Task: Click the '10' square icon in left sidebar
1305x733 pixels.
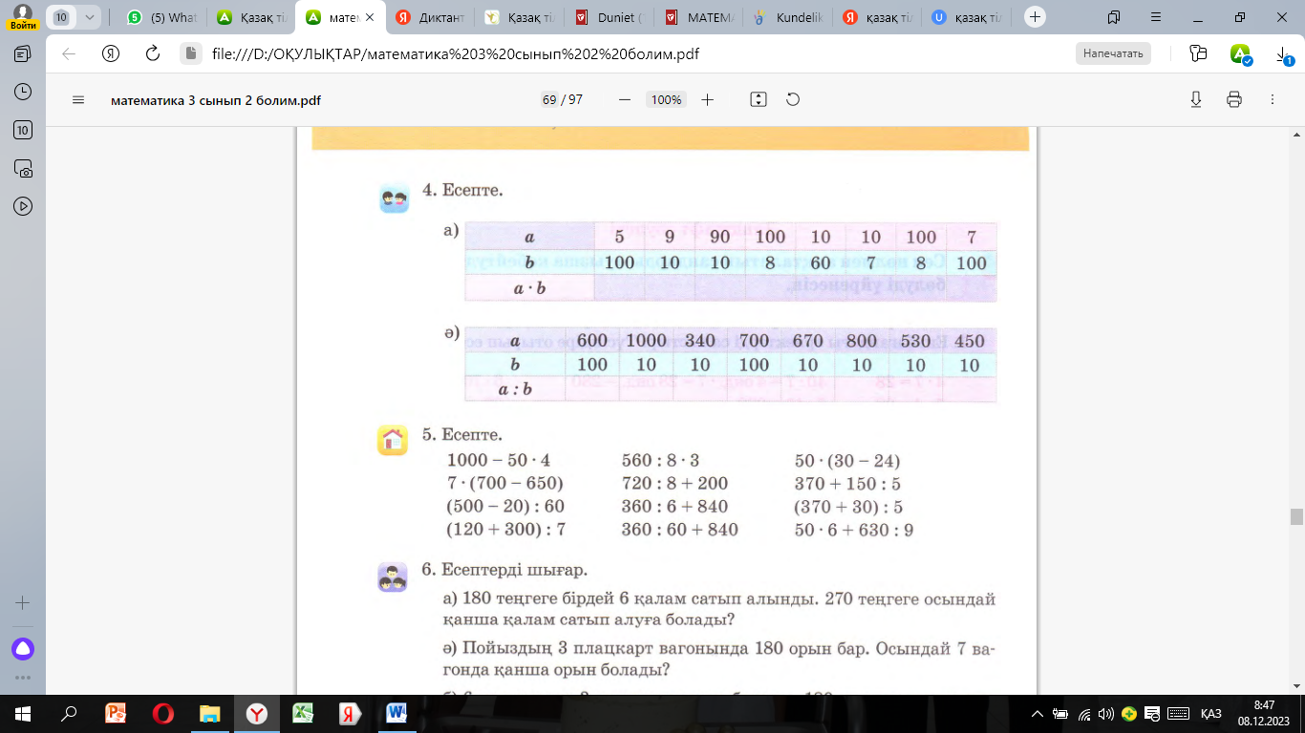Action: [x=23, y=130]
